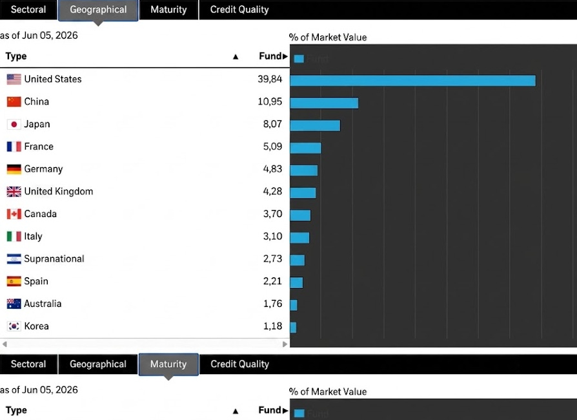
Task: Click the sort arrow in the Maturity table header
Action: coord(236,411)
